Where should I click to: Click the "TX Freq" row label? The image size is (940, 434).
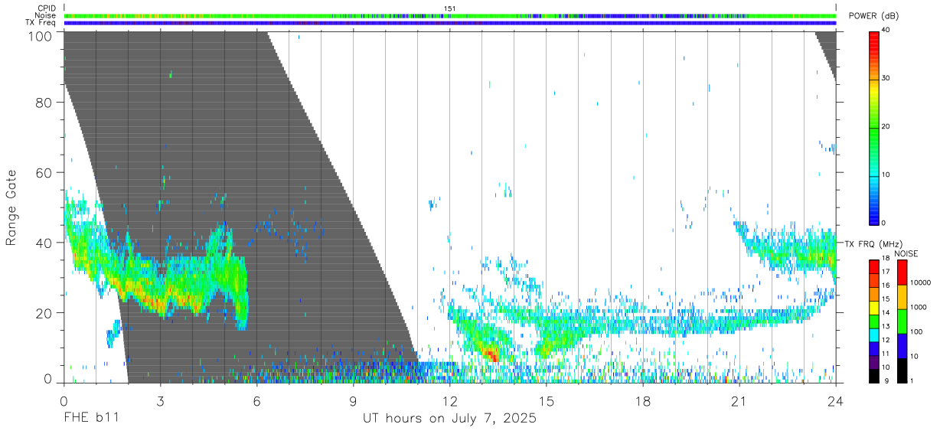[41, 23]
